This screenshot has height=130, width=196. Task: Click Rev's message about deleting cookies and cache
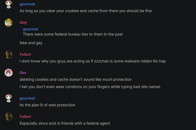pos(76,79)
